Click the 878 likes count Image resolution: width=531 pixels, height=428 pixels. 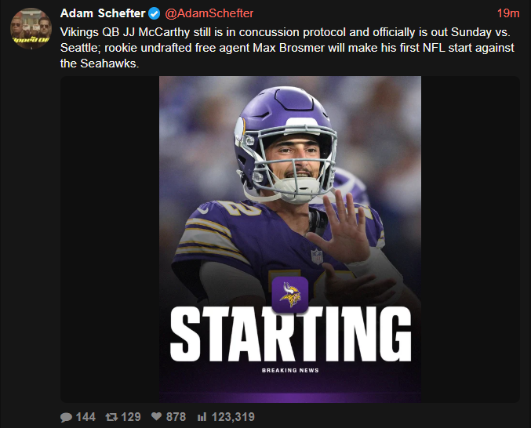176,417
